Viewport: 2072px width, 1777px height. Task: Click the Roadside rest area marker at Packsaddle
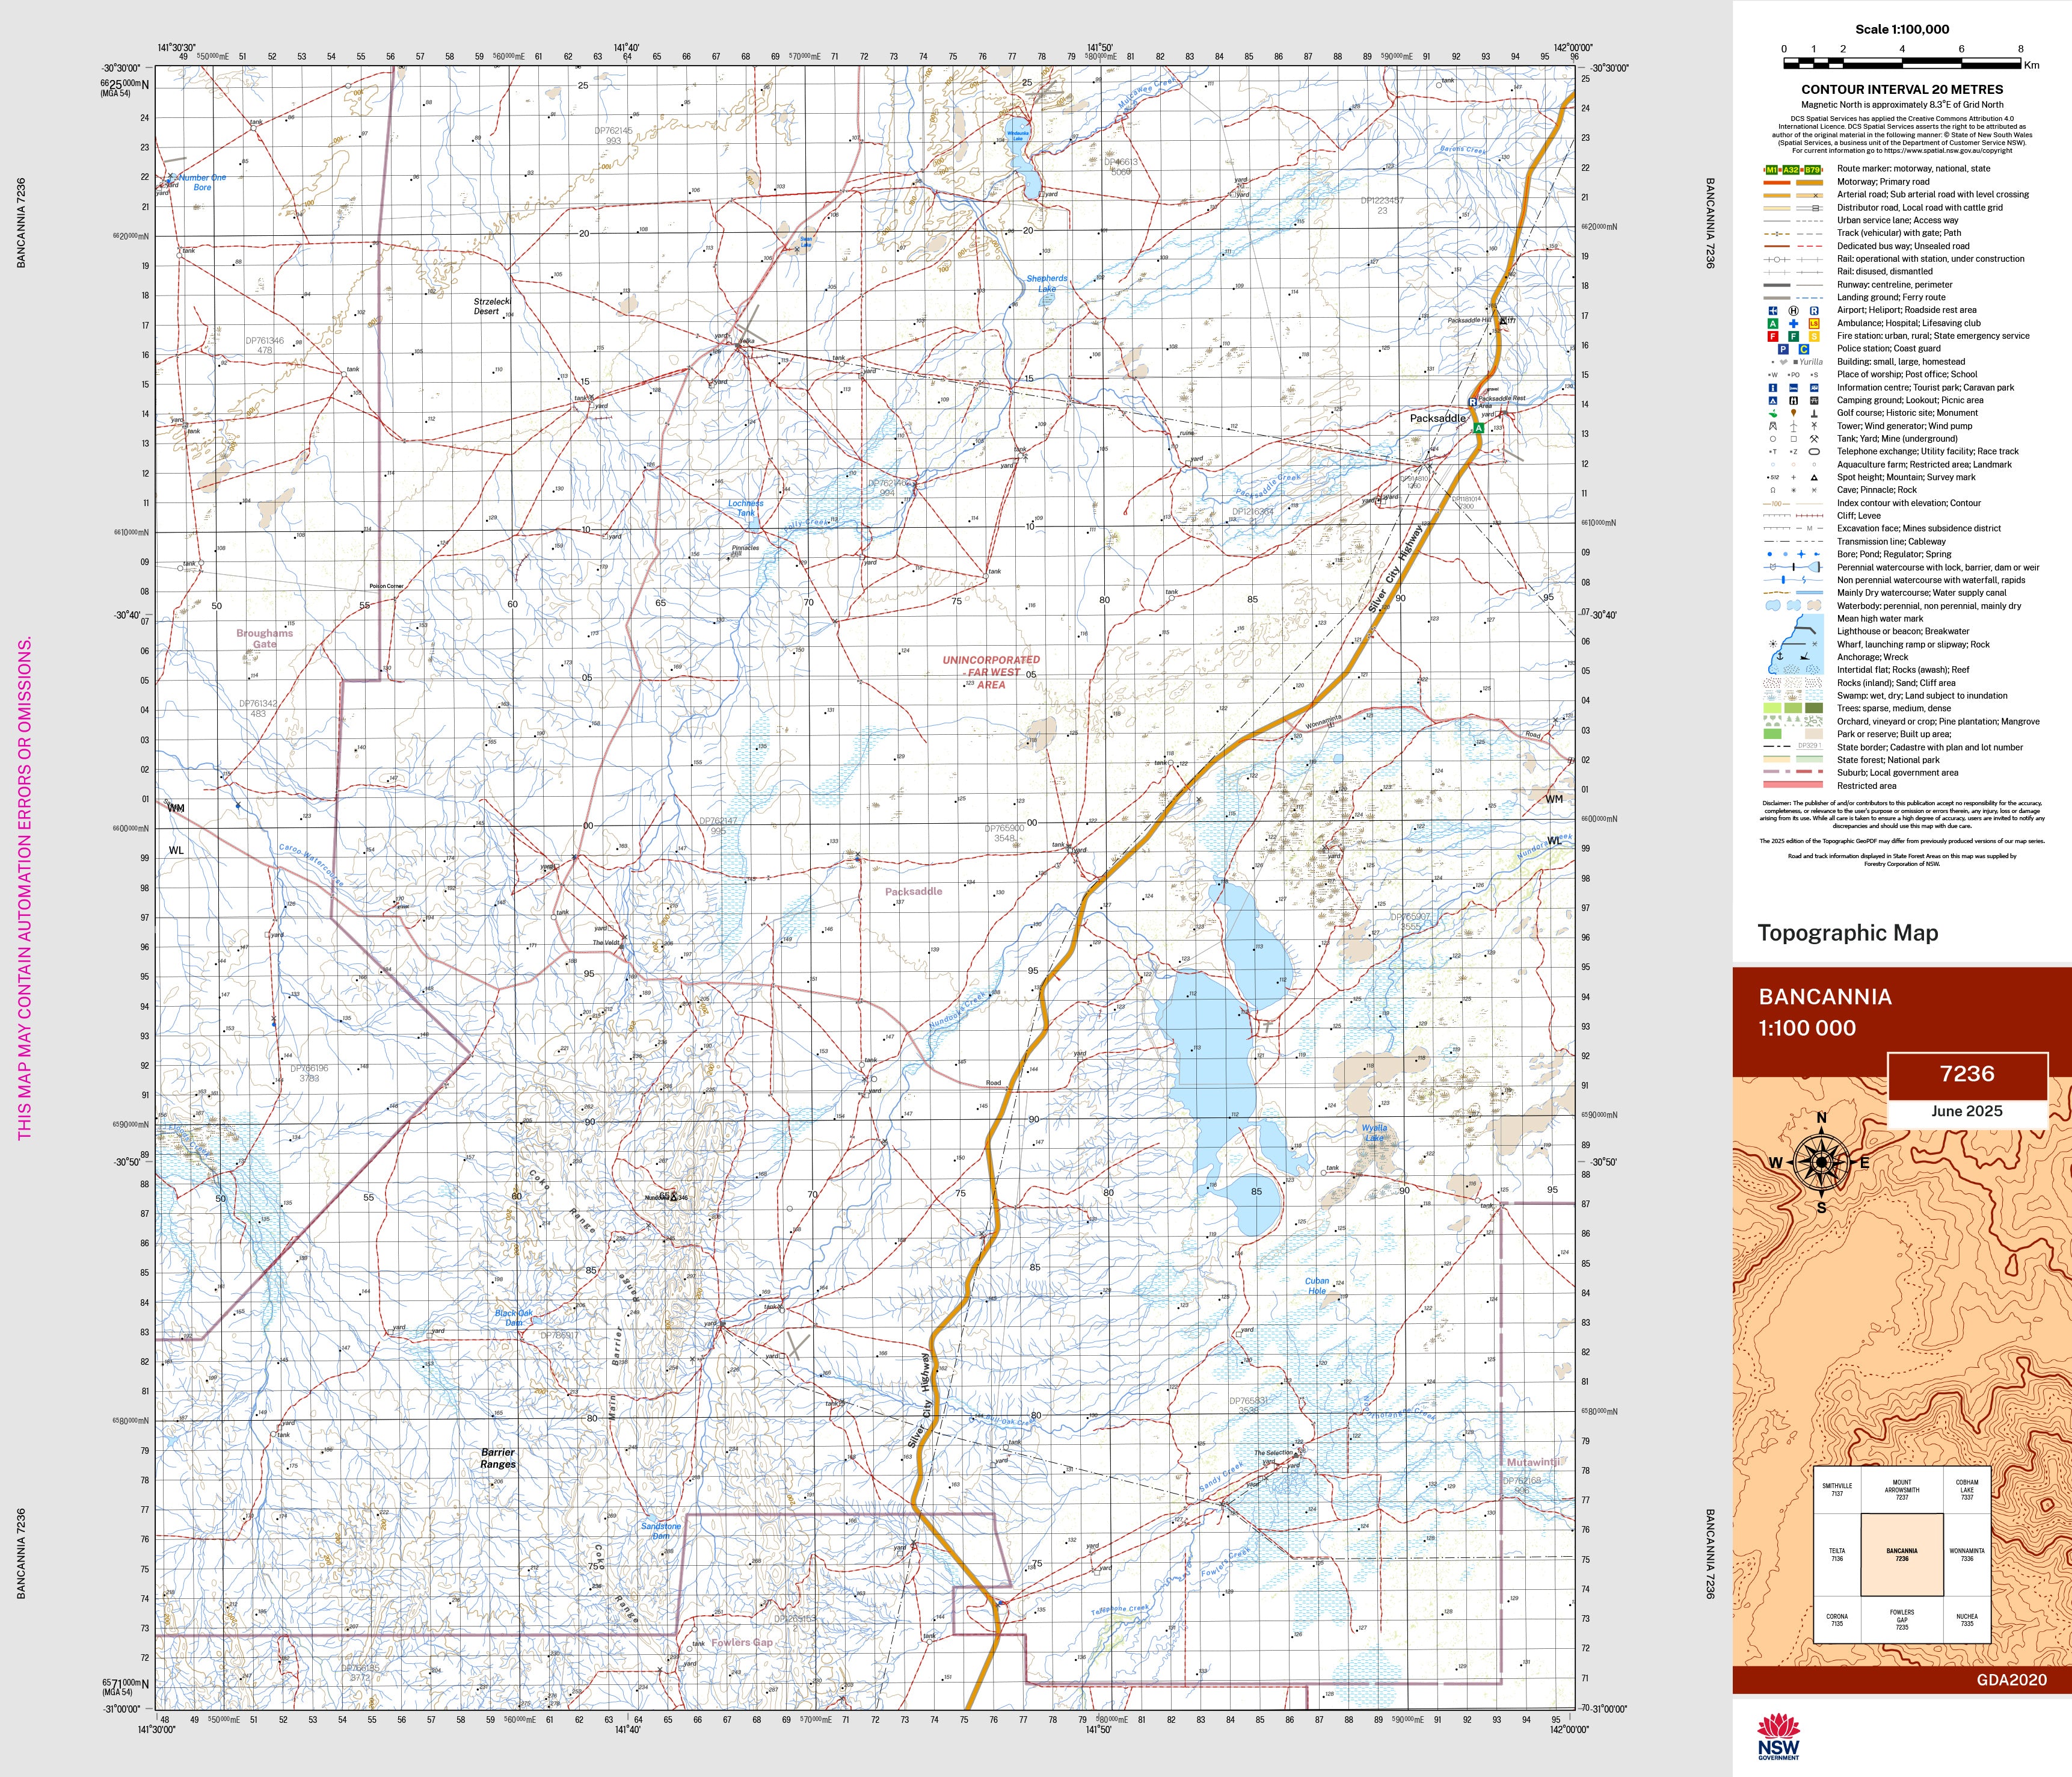(x=1472, y=401)
